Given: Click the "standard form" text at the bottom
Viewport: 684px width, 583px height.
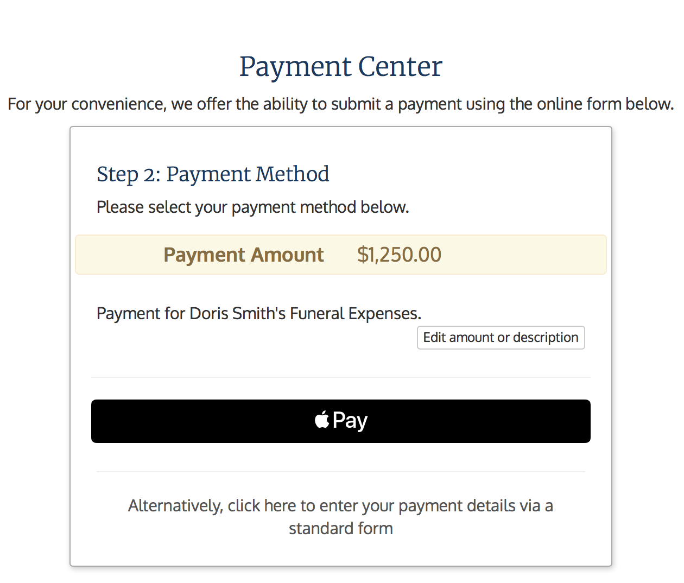Looking at the screenshot, I should point(341,528).
